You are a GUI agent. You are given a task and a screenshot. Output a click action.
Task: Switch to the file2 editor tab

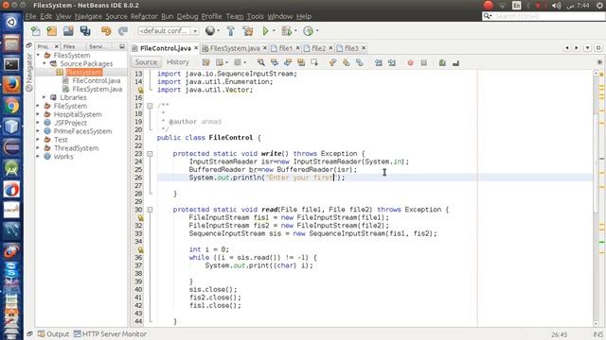pos(319,48)
